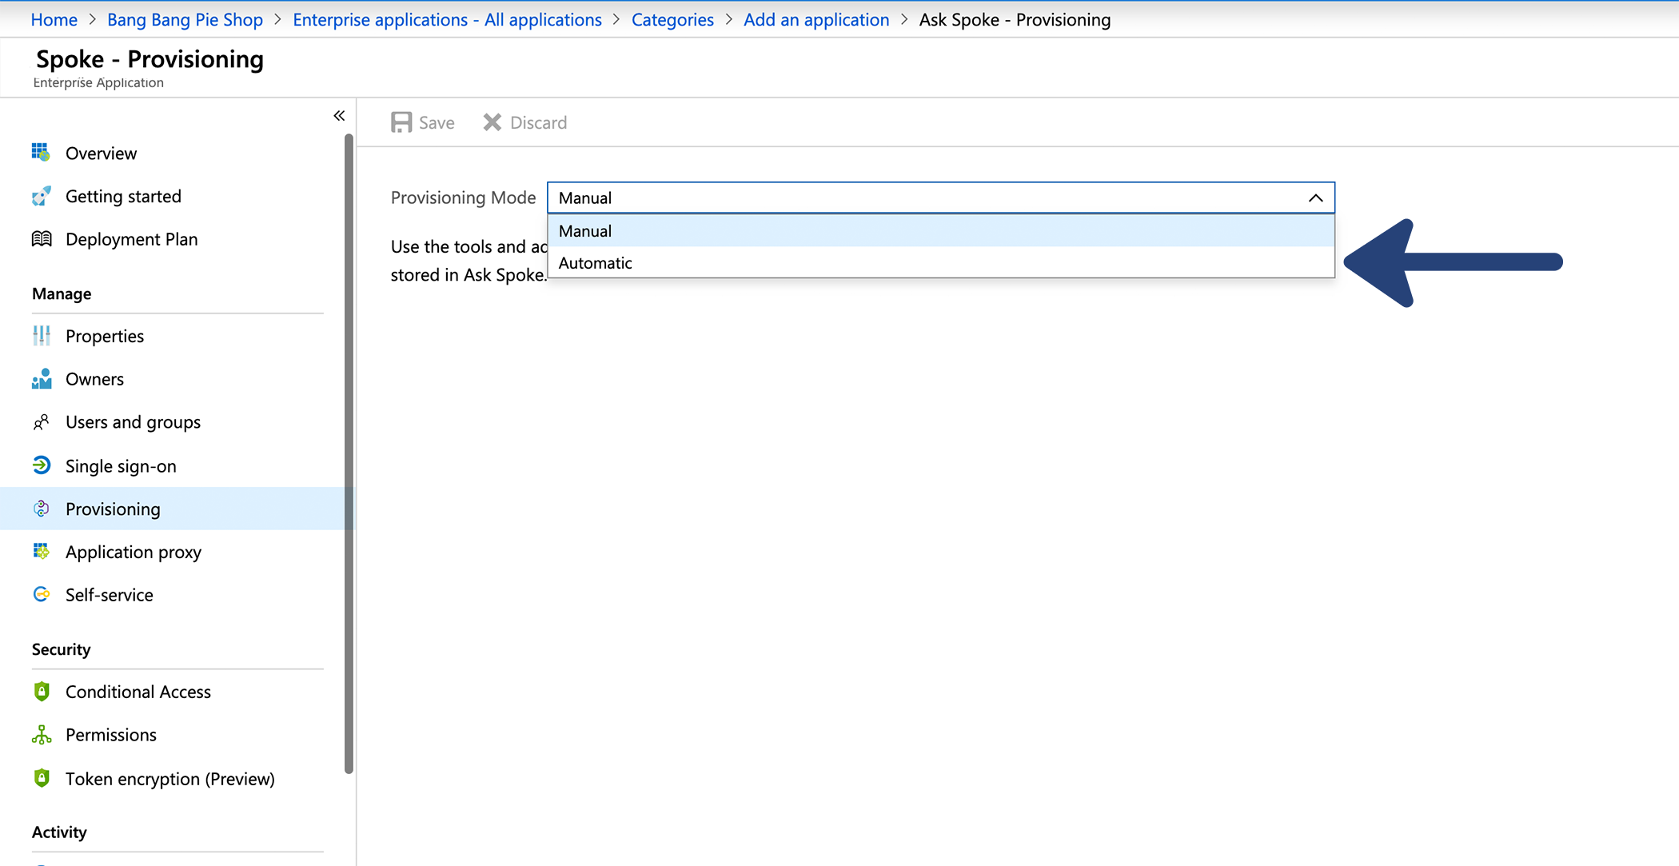Click the Save floppy disk icon
This screenshot has height=866, width=1679.
(401, 122)
